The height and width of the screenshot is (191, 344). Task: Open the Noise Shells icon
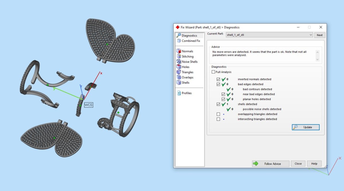click(x=179, y=62)
